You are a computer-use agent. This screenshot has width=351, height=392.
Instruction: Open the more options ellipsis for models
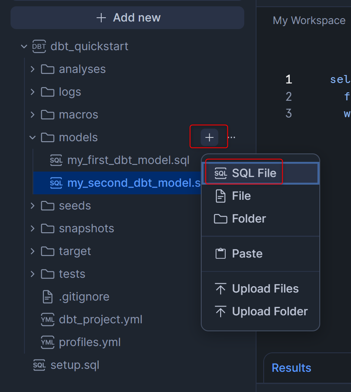[x=232, y=137]
